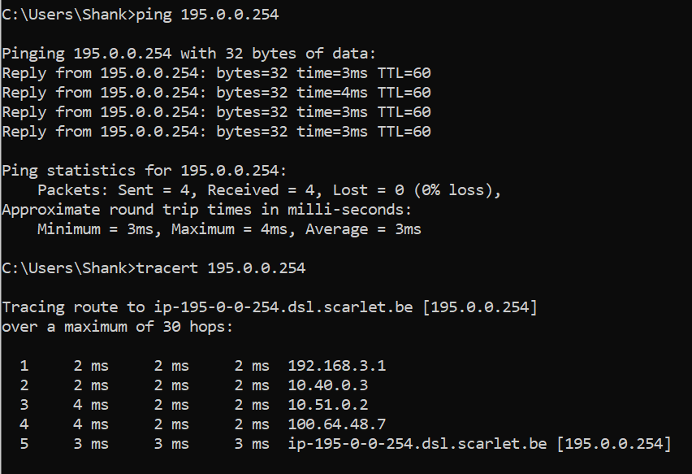Click the ping 195.0.0.254 command text
The height and width of the screenshot is (474, 692).
click(209, 15)
